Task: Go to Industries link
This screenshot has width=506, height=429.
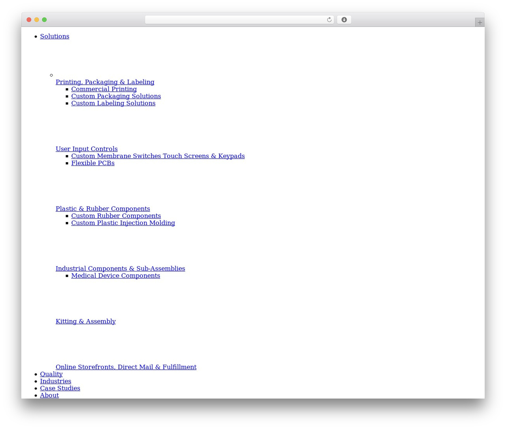Action: click(x=56, y=382)
